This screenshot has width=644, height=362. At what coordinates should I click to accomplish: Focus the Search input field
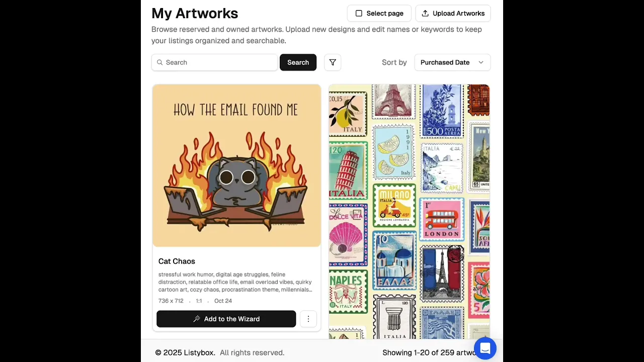pos(215,62)
